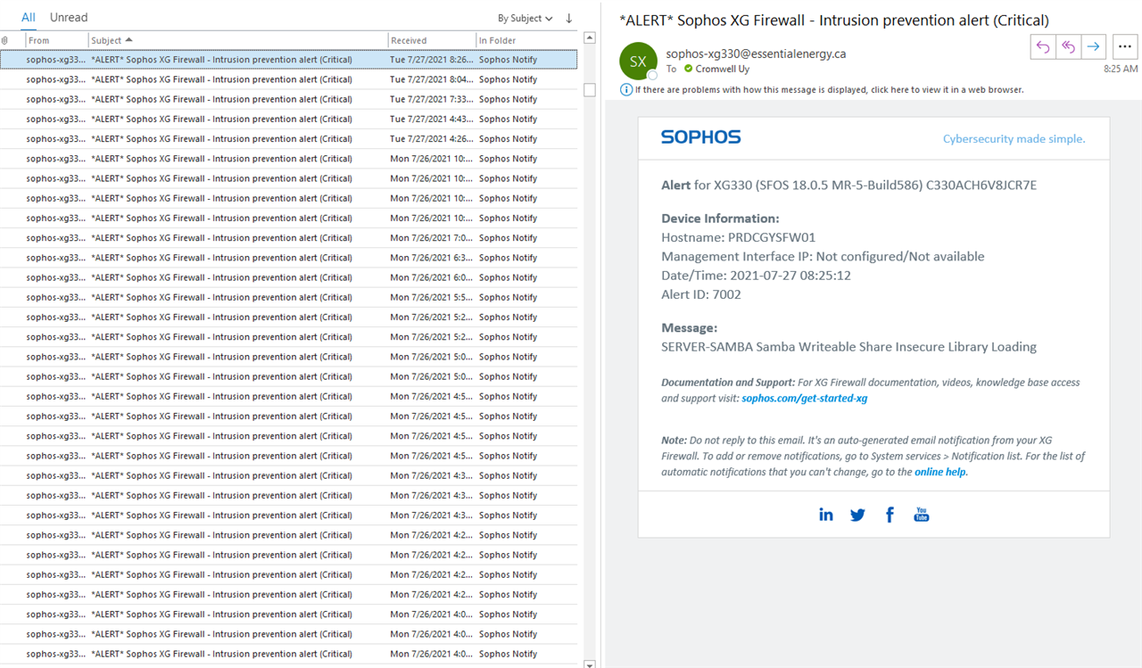Click the 'Alert for XG330' heading line
Screen dimensions: 1142x668
coord(848,186)
